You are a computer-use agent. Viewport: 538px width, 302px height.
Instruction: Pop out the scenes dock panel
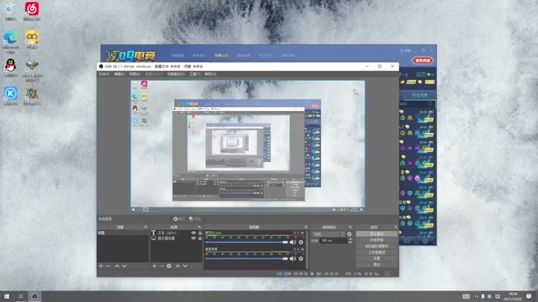[x=145, y=227]
